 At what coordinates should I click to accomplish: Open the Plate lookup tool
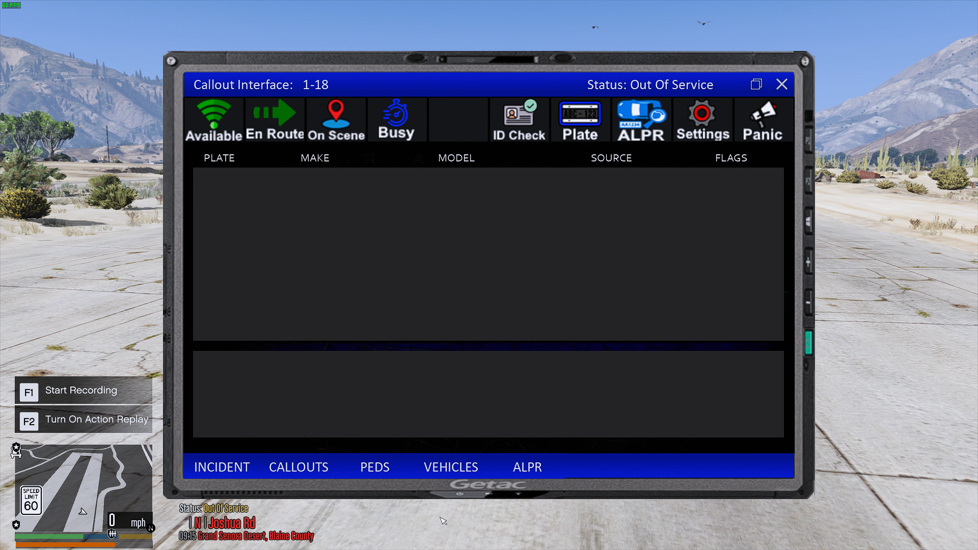[580, 120]
